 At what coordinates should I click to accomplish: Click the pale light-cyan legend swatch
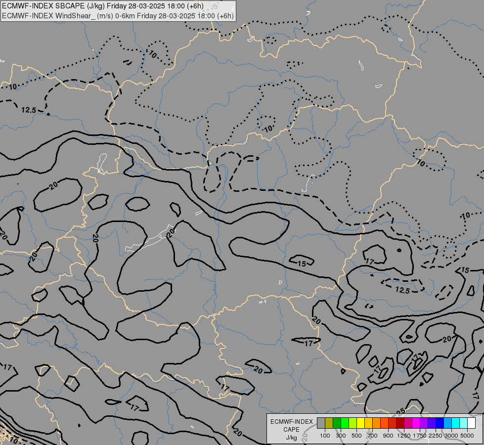[463, 423]
